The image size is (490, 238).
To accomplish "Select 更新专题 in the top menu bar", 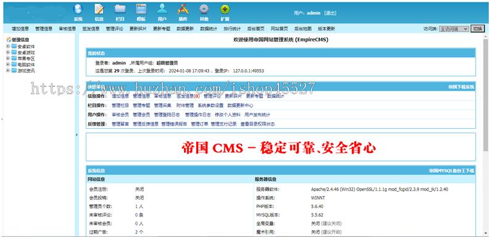I will tap(162, 29).
